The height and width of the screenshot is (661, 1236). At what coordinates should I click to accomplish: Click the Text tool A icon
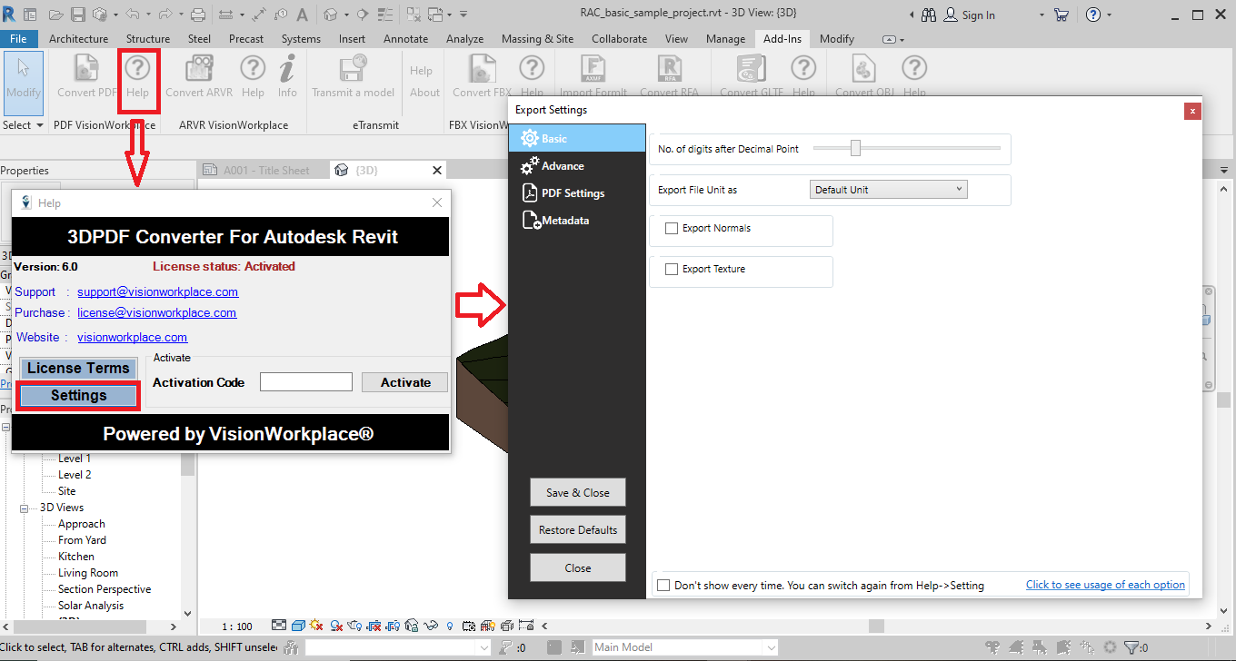[302, 15]
